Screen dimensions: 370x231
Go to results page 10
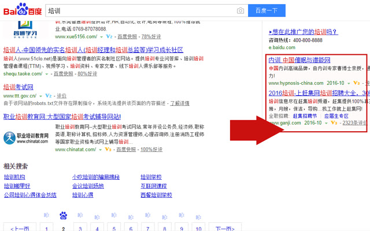coord(198,227)
